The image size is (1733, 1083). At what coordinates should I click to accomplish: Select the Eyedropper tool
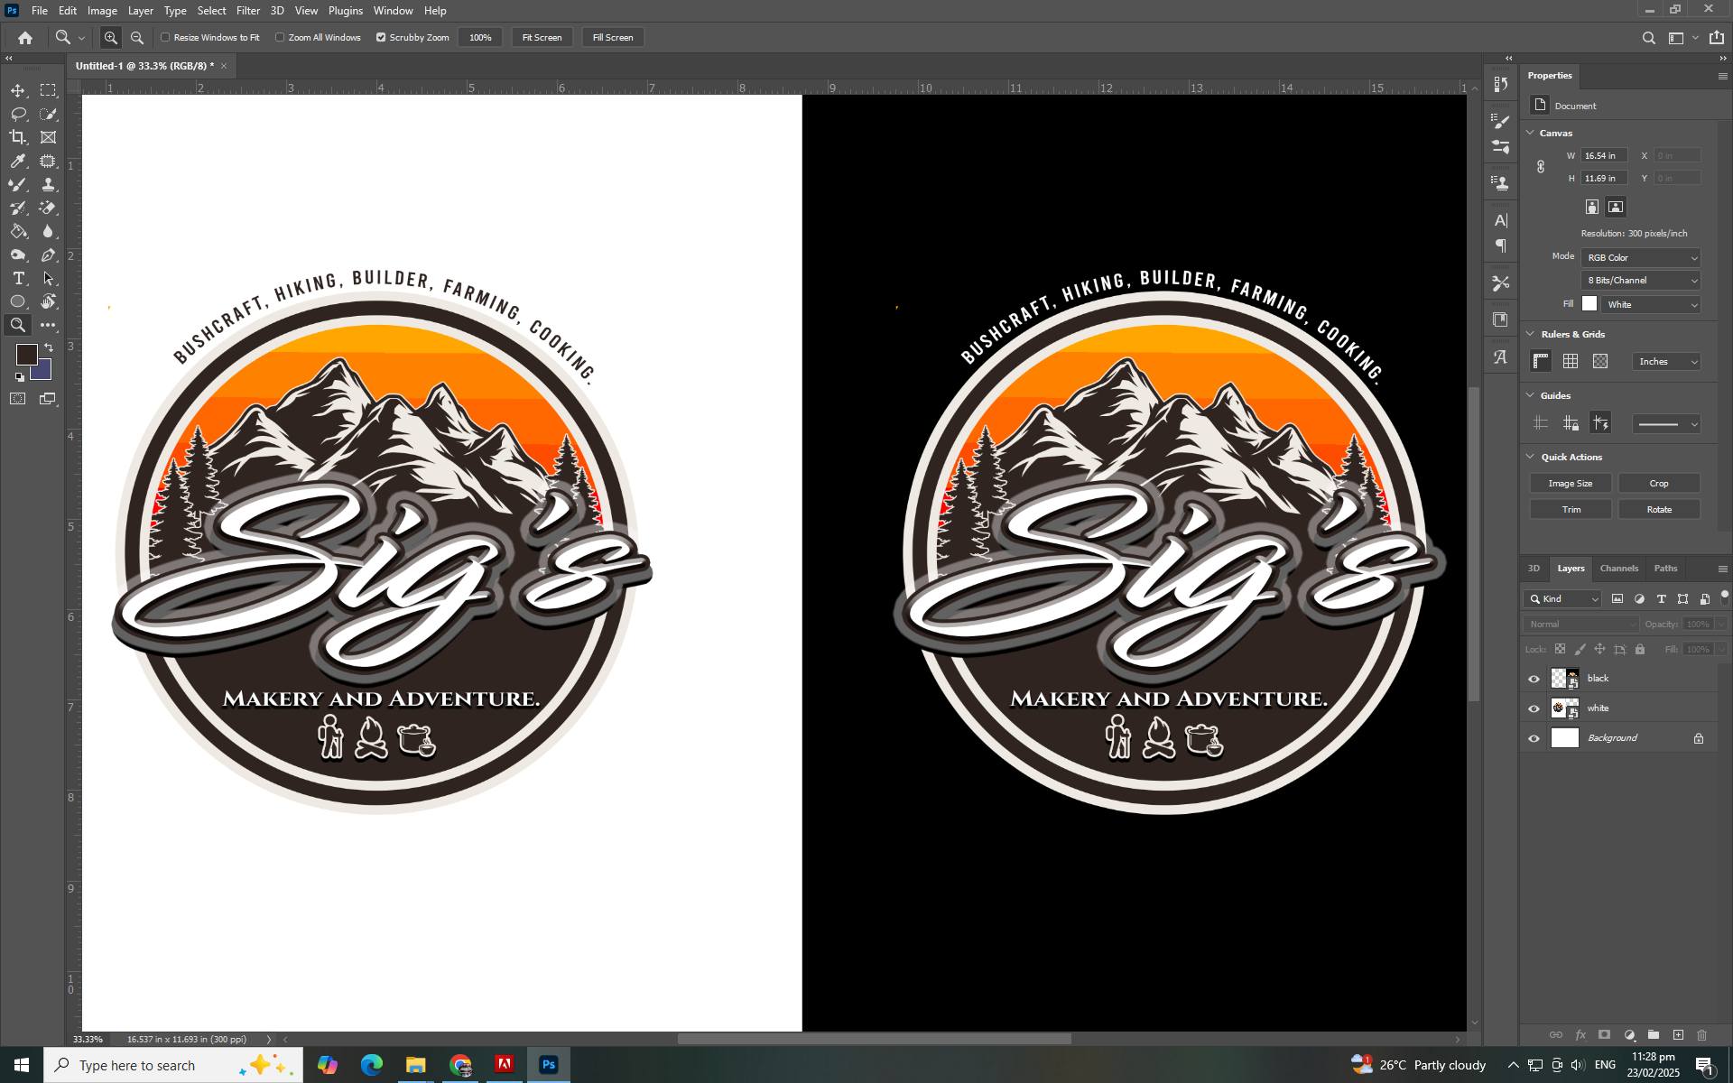coord(18,161)
